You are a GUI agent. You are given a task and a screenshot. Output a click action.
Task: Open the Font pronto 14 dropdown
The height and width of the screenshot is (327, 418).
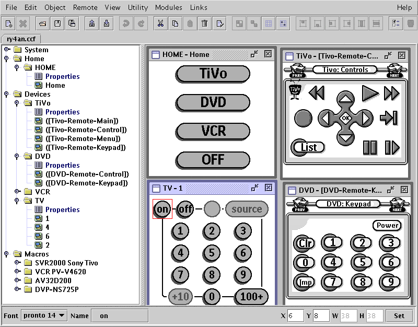click(x=44, y=316)
